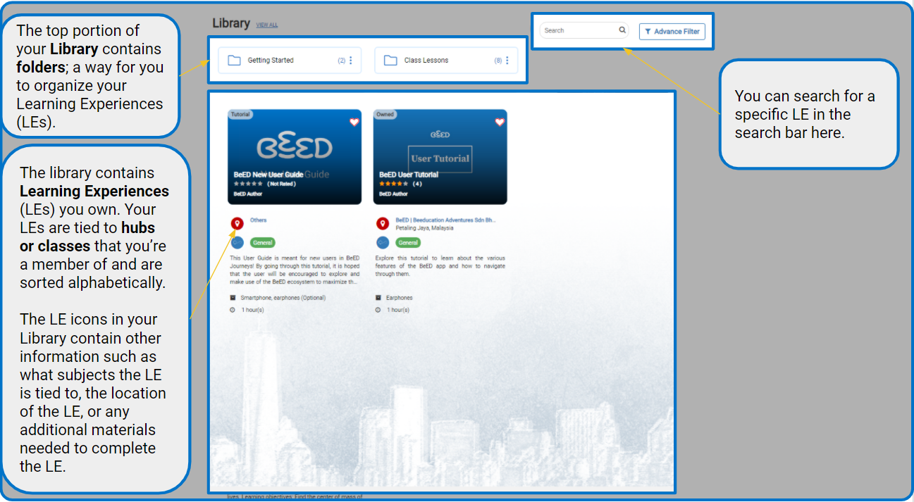Click the Owned badge on second card
Viewport: 914px width, 502px height.
[x=385, y=114]
